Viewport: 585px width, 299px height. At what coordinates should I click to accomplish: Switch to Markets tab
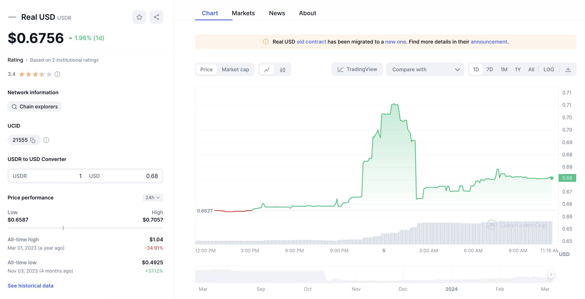pyautogui.click(x=243, y=13)
